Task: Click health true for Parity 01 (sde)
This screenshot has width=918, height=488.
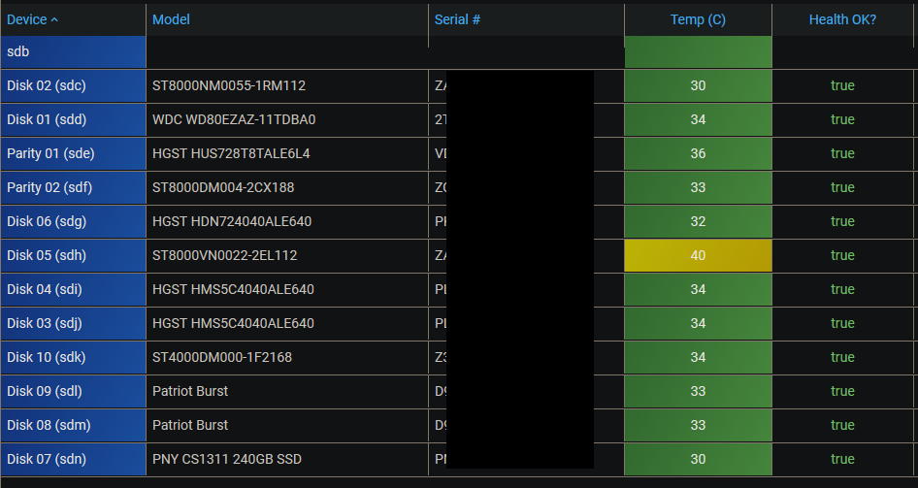Action: tap(842, 153)
